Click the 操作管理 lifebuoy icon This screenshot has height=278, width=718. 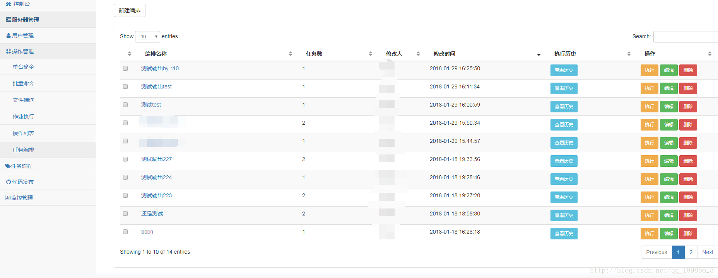point(9,51)
